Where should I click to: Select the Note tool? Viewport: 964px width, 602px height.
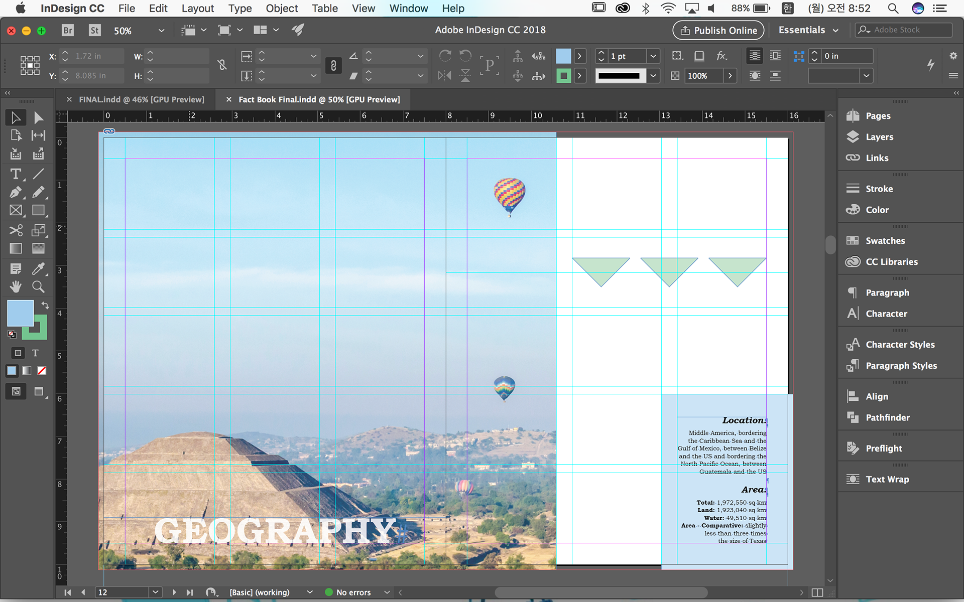pyautogui.click(x=16, y=269)
